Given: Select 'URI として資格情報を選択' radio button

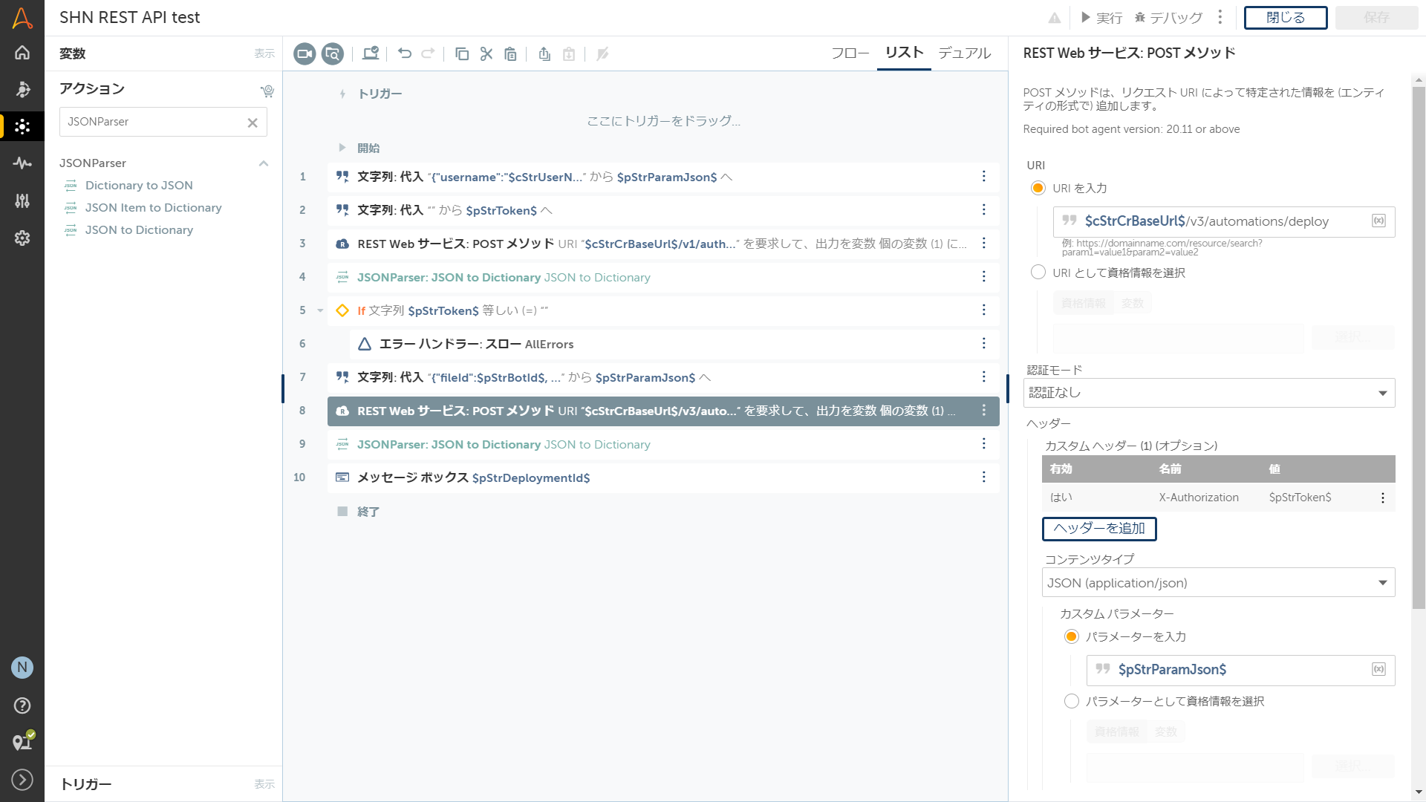Looking at the screenshot, I should [x=1038, y=273].
